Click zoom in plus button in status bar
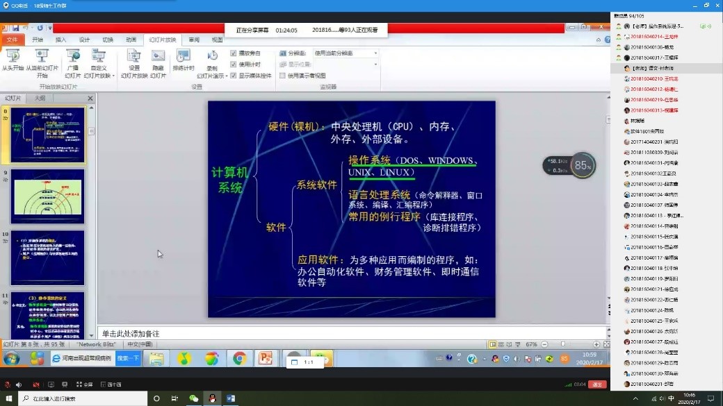Image resolution: width=723 pixels, height=406 pixels. [596, 344]
